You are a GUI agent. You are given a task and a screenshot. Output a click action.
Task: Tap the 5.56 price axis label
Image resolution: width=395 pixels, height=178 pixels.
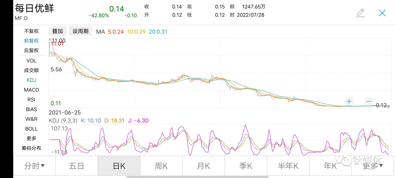pos(56,69)
